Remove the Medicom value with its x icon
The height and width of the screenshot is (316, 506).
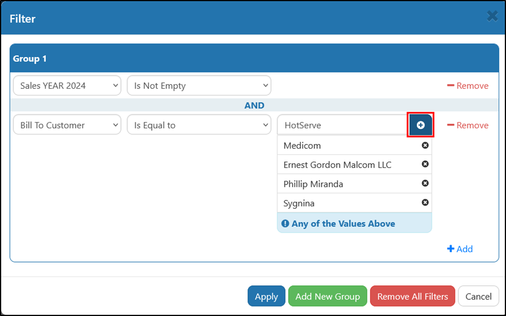pyautogui.click(x=425, y=146)
